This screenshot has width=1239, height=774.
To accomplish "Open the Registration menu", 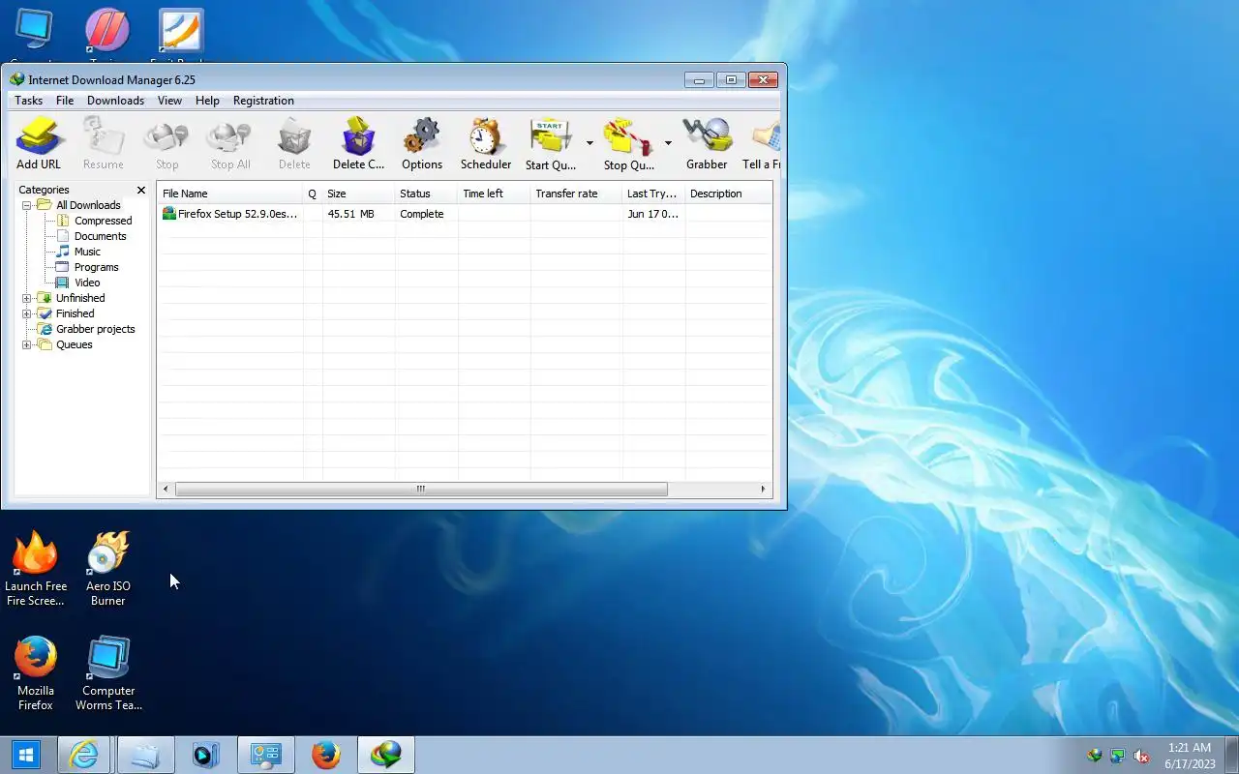I will 263,101.
